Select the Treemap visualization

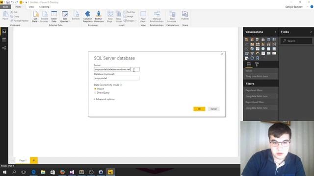[x=258, y=49]
